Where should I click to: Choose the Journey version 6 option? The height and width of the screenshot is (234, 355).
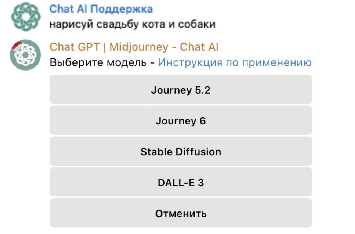coord(181,121)
